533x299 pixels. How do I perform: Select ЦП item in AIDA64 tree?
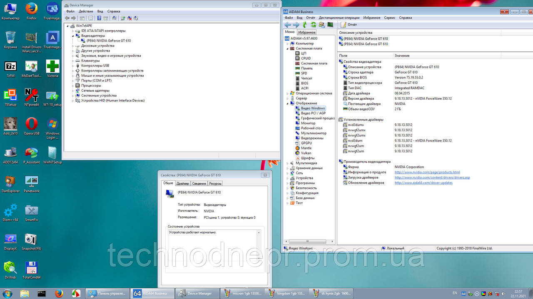tap(304, 54)
